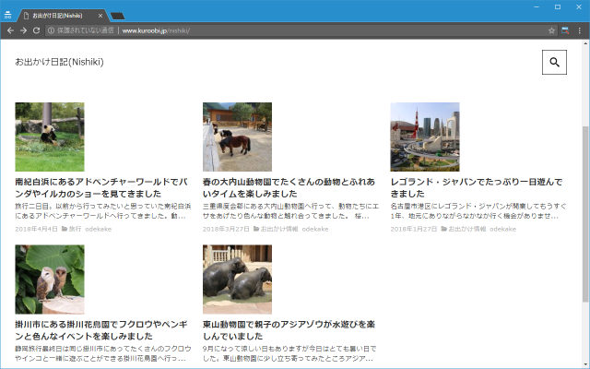This screenshot has height=369, width=590.
Task: Click the 旅行 category link under panda post
Action: click(75, 229)
